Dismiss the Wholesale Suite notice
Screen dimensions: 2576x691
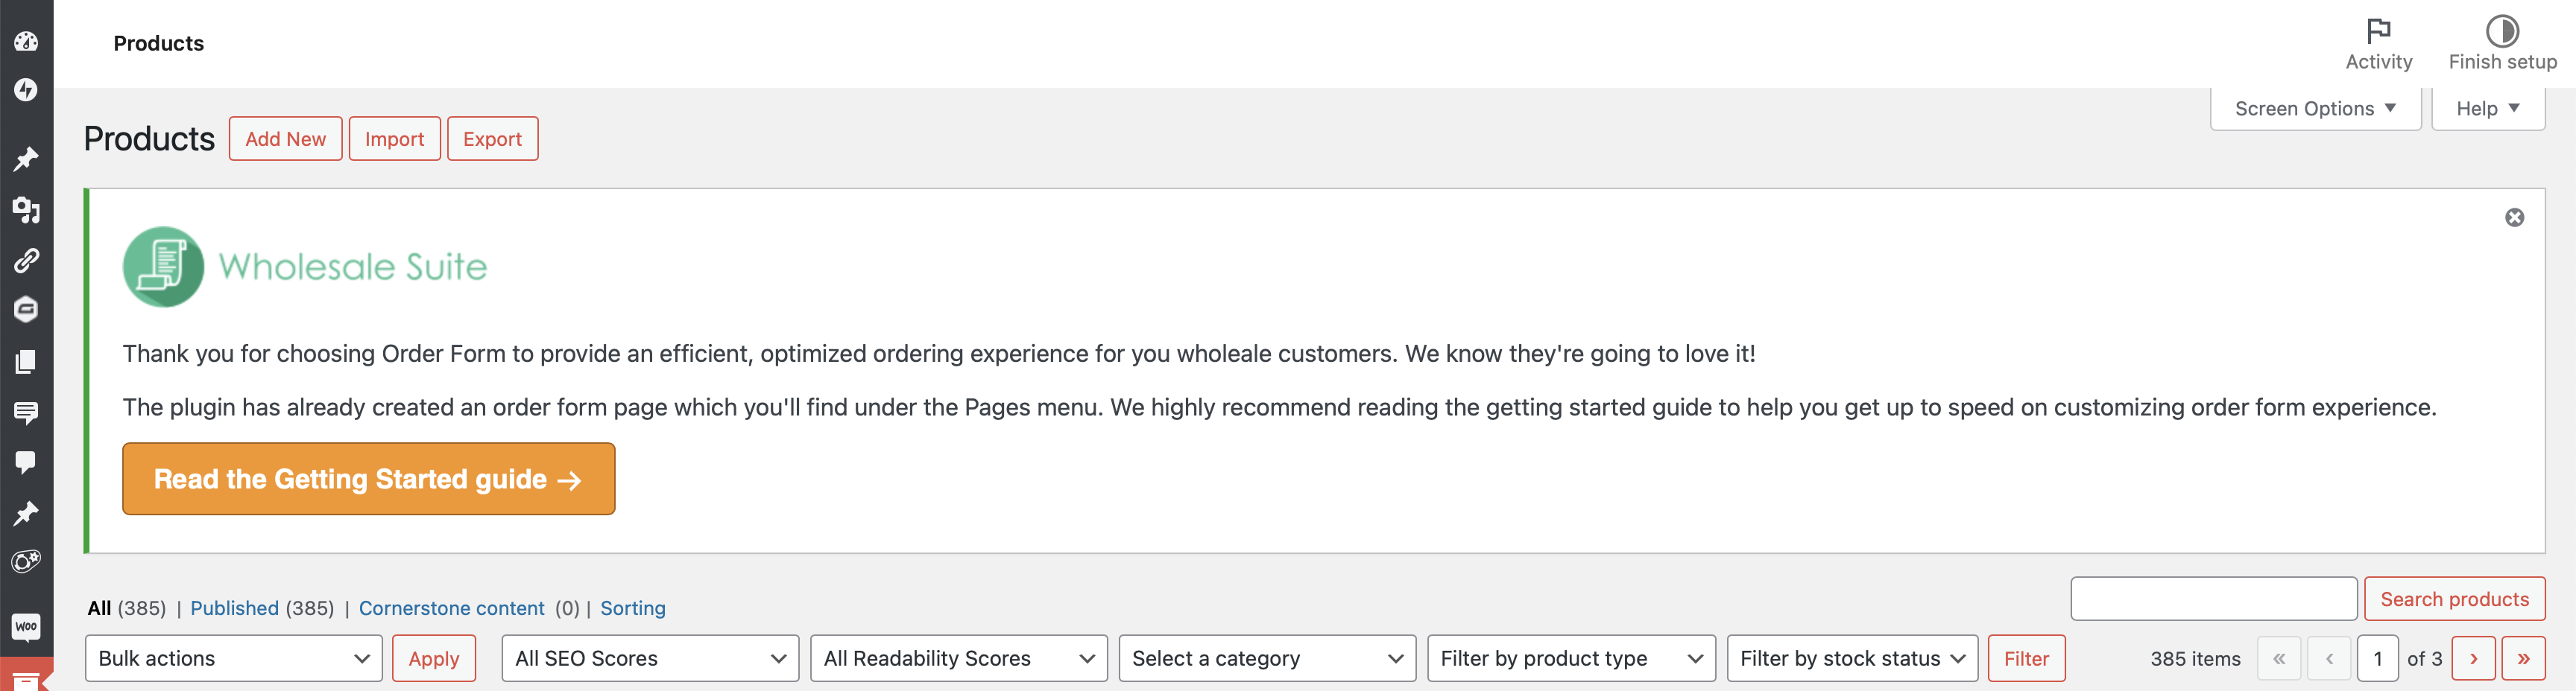pos(2514,217)
